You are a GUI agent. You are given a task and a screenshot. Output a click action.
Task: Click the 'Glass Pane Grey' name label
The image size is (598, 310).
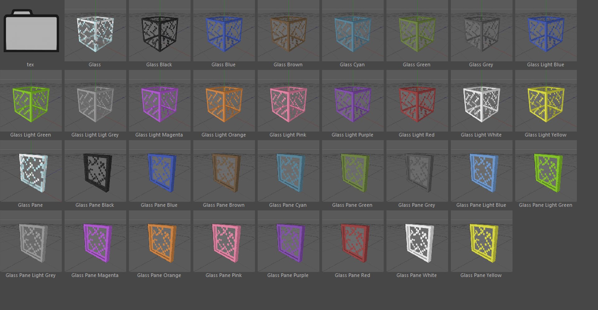(x=417, y=205)
